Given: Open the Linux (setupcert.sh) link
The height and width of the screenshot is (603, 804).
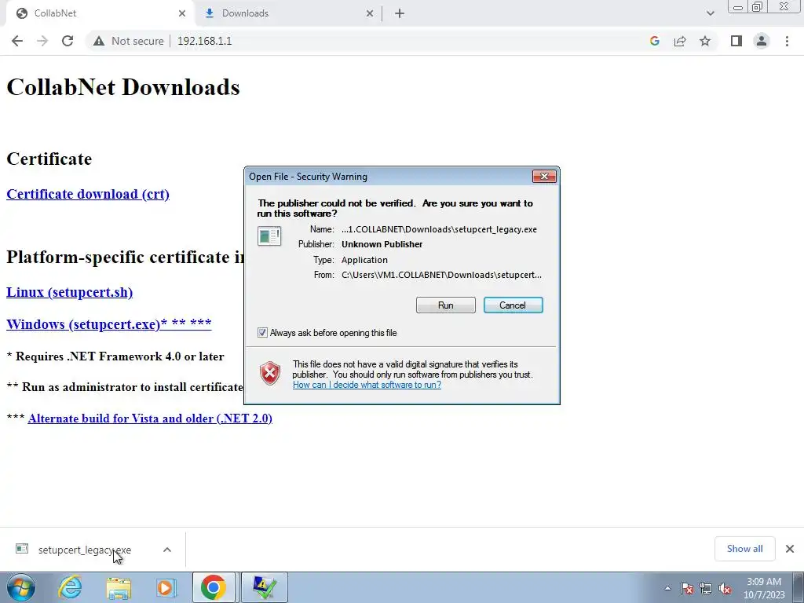Looking at the screenshot, I should pos(69,292).
